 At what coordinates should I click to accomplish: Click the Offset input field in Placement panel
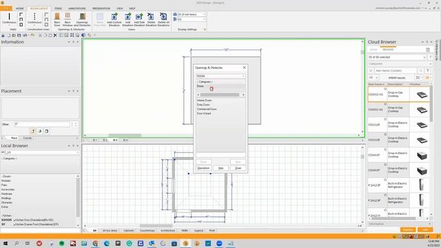42,124
